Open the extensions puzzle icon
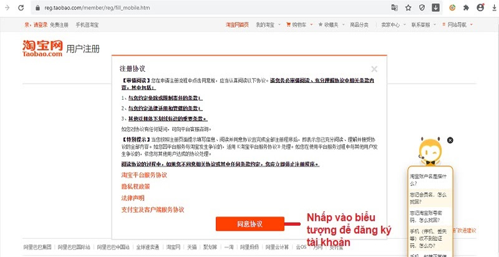Image resolution: width=499 pixels, height=257 pixels. (x=466, y=7)
